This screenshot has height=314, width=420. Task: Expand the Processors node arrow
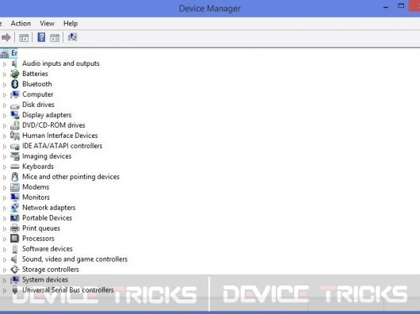pos(5,239)
